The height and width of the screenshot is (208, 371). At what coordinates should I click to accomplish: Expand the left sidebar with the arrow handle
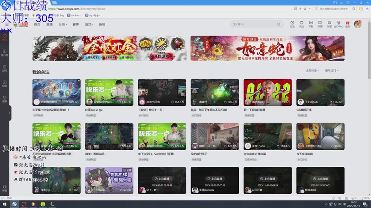[x=9, y=113]
